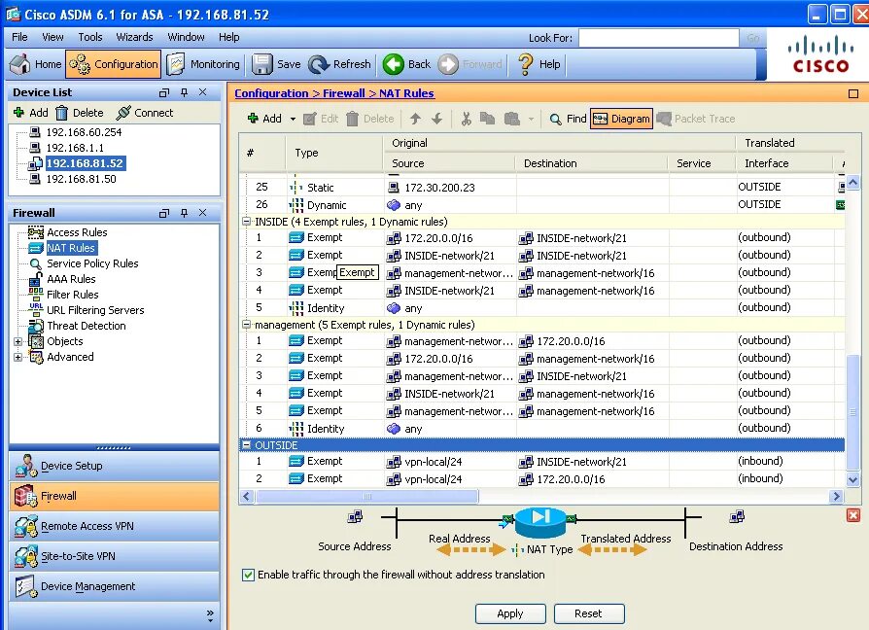Add a device to the Device List

tap(31, 113)
